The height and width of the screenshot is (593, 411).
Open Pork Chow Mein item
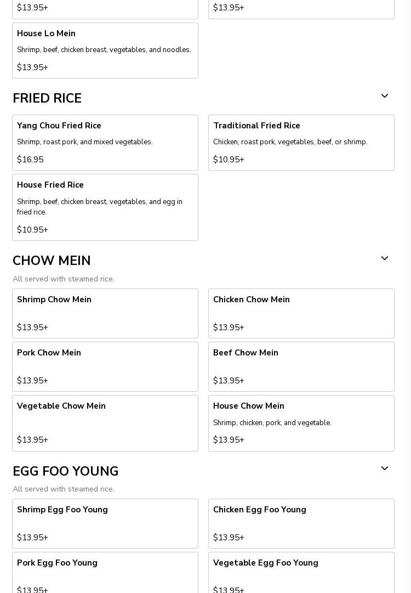105,366
